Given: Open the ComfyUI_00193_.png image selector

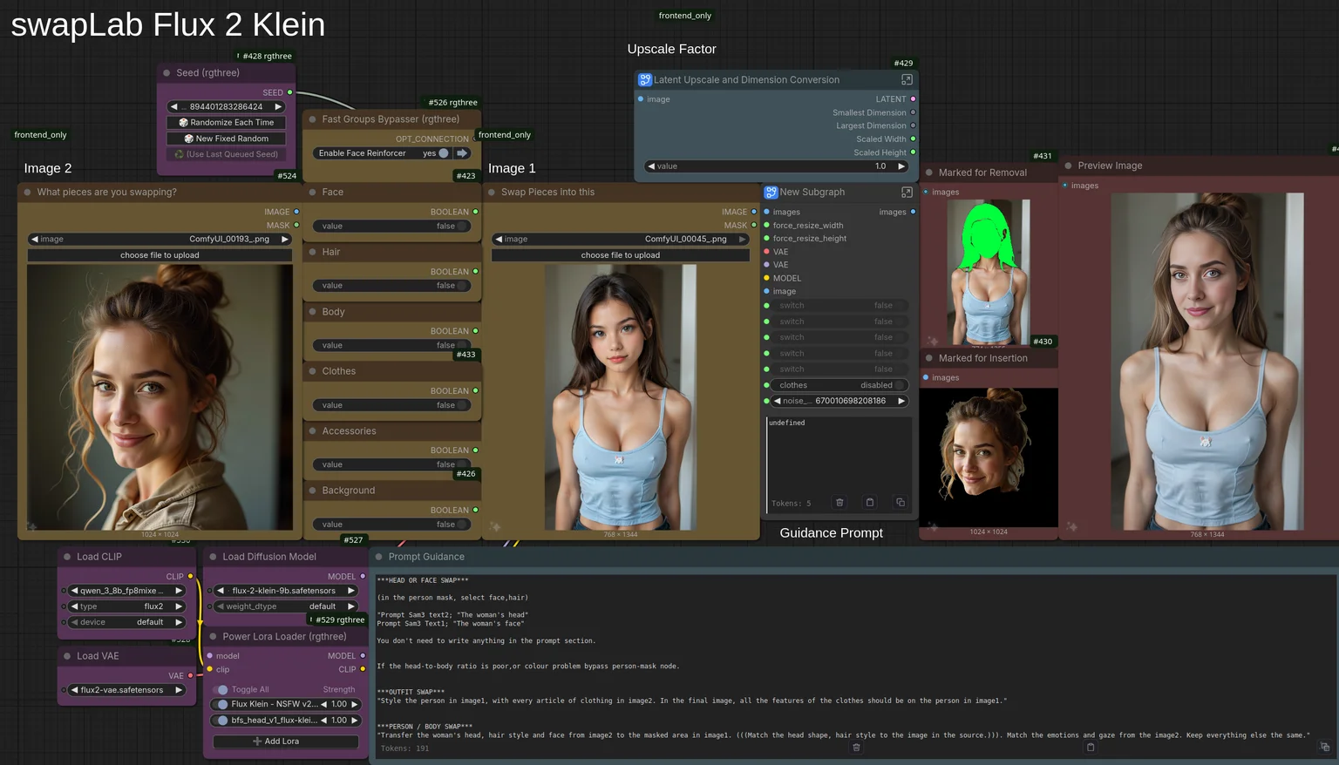Looking at the screenshot, I should pyautogui.click(x=160, y=239).
